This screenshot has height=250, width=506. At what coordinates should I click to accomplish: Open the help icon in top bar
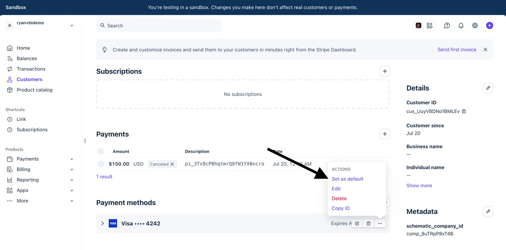point(447,26)
